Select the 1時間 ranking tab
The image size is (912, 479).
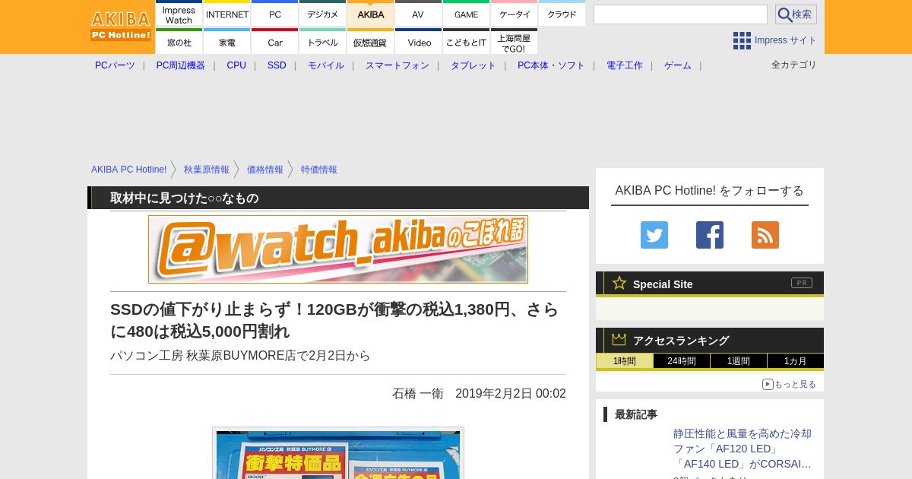(x=625, y=361)
